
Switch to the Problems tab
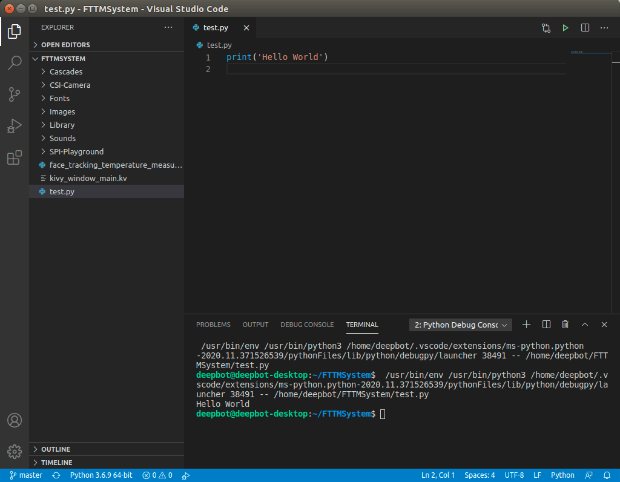[213, 325]
